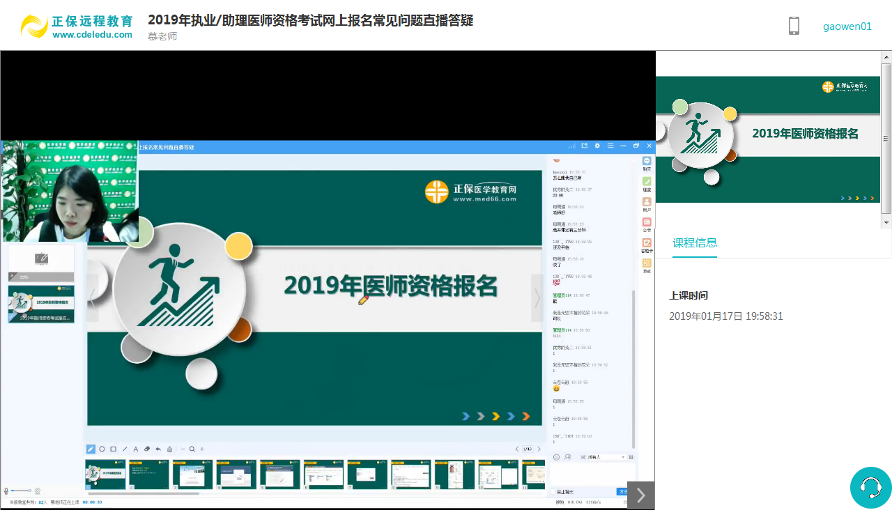Click the gaowen01 username link
Viewport: 892px width, 510px height.
click(x=847, y=26)
